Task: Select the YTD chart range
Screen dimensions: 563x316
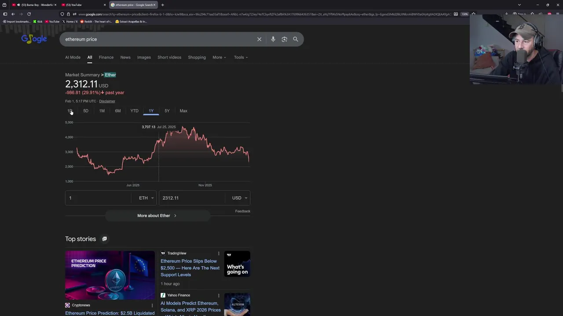Action: 134,111
